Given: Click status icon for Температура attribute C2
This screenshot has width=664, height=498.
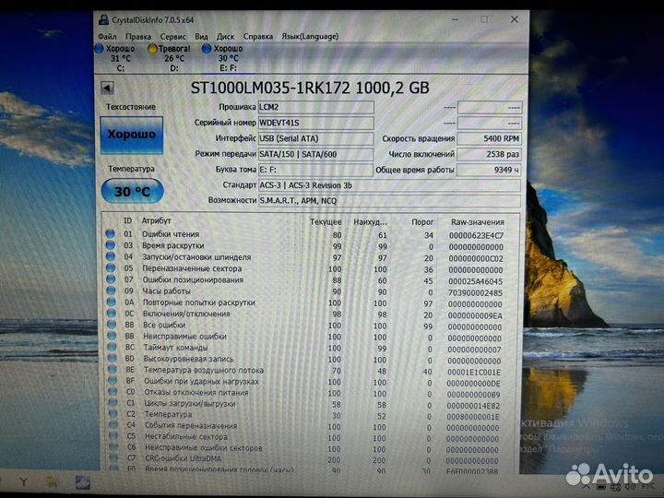Looking at the screenshot, I should (x=113, y=414).
